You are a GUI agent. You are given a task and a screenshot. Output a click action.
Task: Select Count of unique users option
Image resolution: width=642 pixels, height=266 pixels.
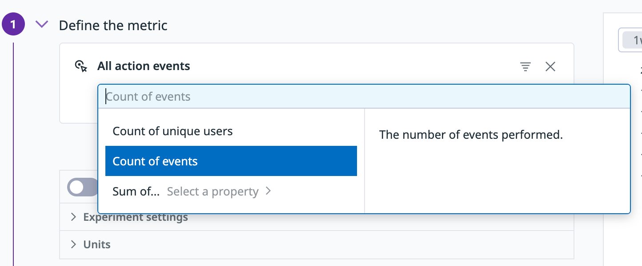tap(173, 131)
